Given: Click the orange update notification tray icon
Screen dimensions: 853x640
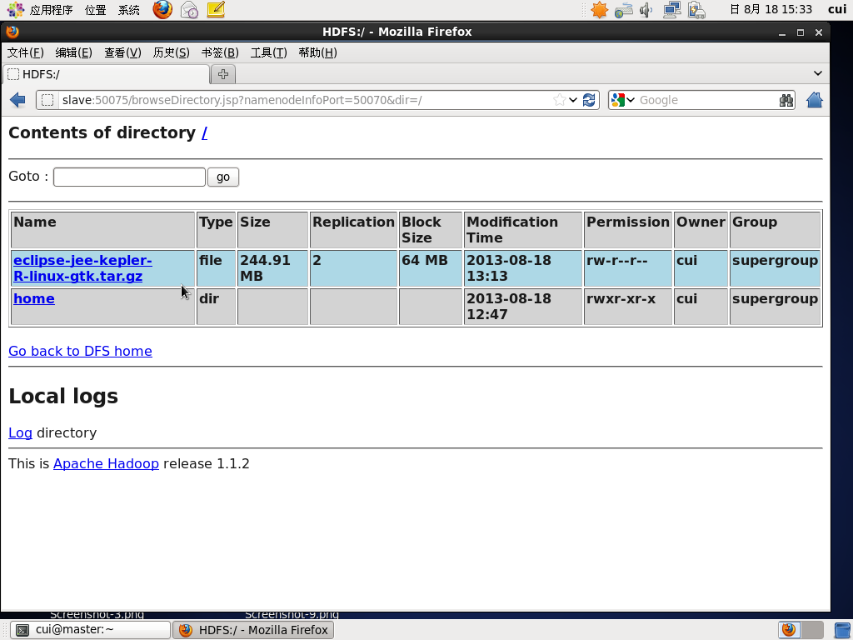Looking at the screenshot, I should pos(600,10).
